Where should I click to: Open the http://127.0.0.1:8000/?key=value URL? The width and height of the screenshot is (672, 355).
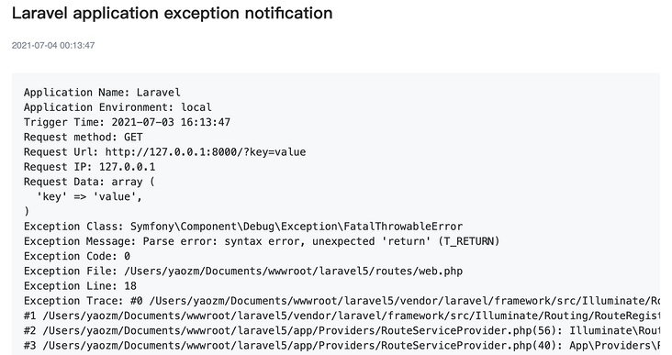tap(206, 152)
